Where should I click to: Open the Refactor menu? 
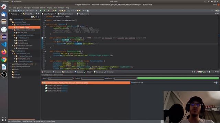click(x=27, y=8)
